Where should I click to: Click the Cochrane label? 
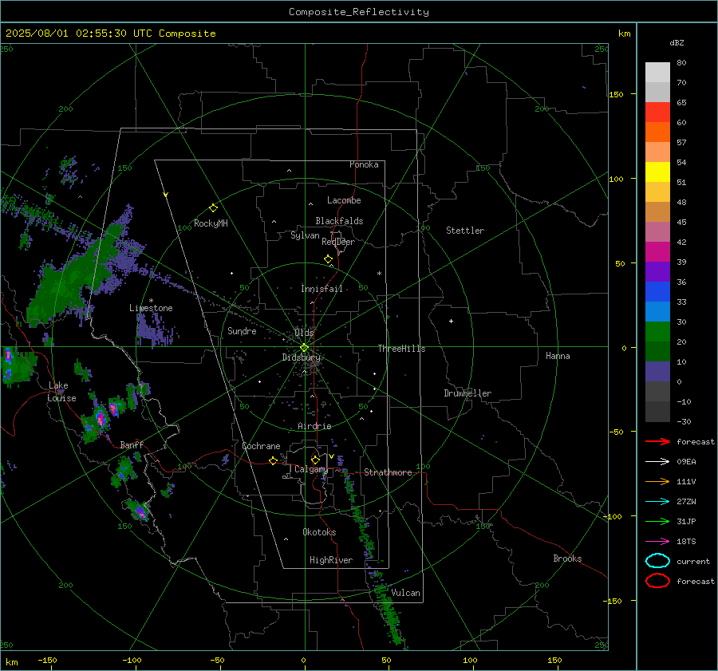point(261,446)
